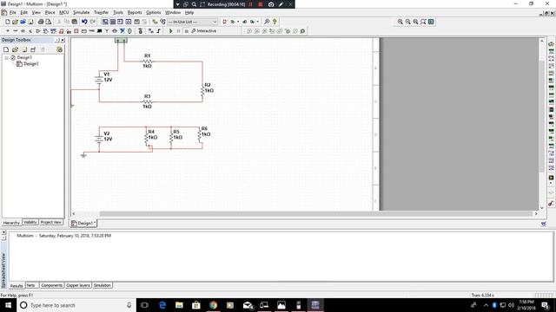
Task: Close the Design Toolbox panel
Action: pos(63,40)
